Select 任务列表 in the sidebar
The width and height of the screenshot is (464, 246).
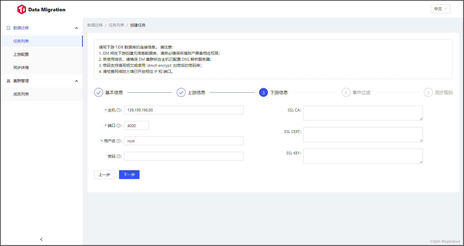pyautogui.click(x=41, y=41)
